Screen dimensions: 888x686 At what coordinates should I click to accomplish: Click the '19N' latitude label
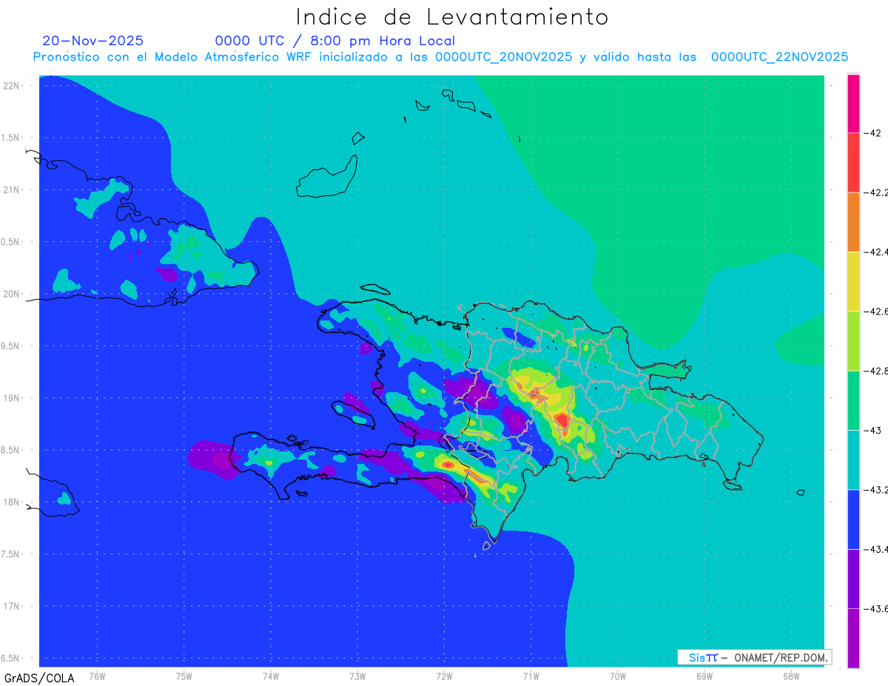tap(12, 397)
